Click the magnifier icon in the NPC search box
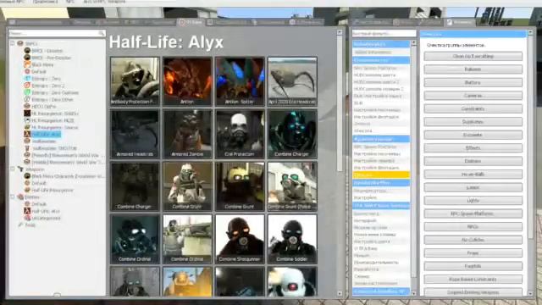The width and height of the screenshot is (542, 305). pos(102,33)
